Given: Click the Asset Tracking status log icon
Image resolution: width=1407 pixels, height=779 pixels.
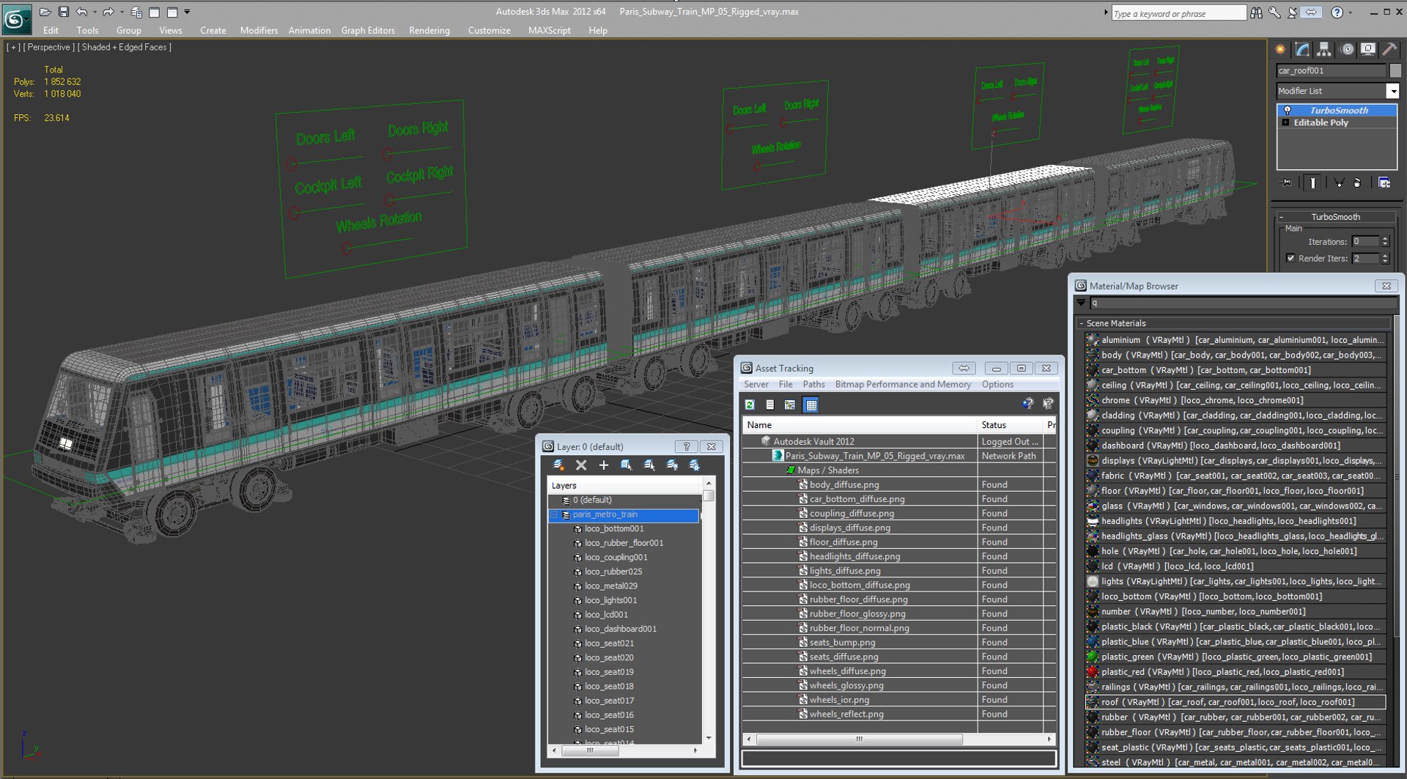Looking at the screenshot, I should pos(770,405).
